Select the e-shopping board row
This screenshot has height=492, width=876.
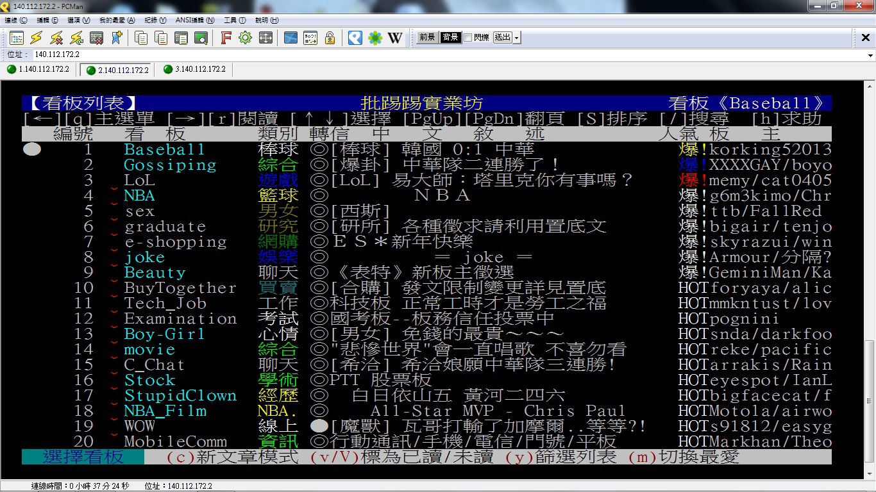pos(426,242)
